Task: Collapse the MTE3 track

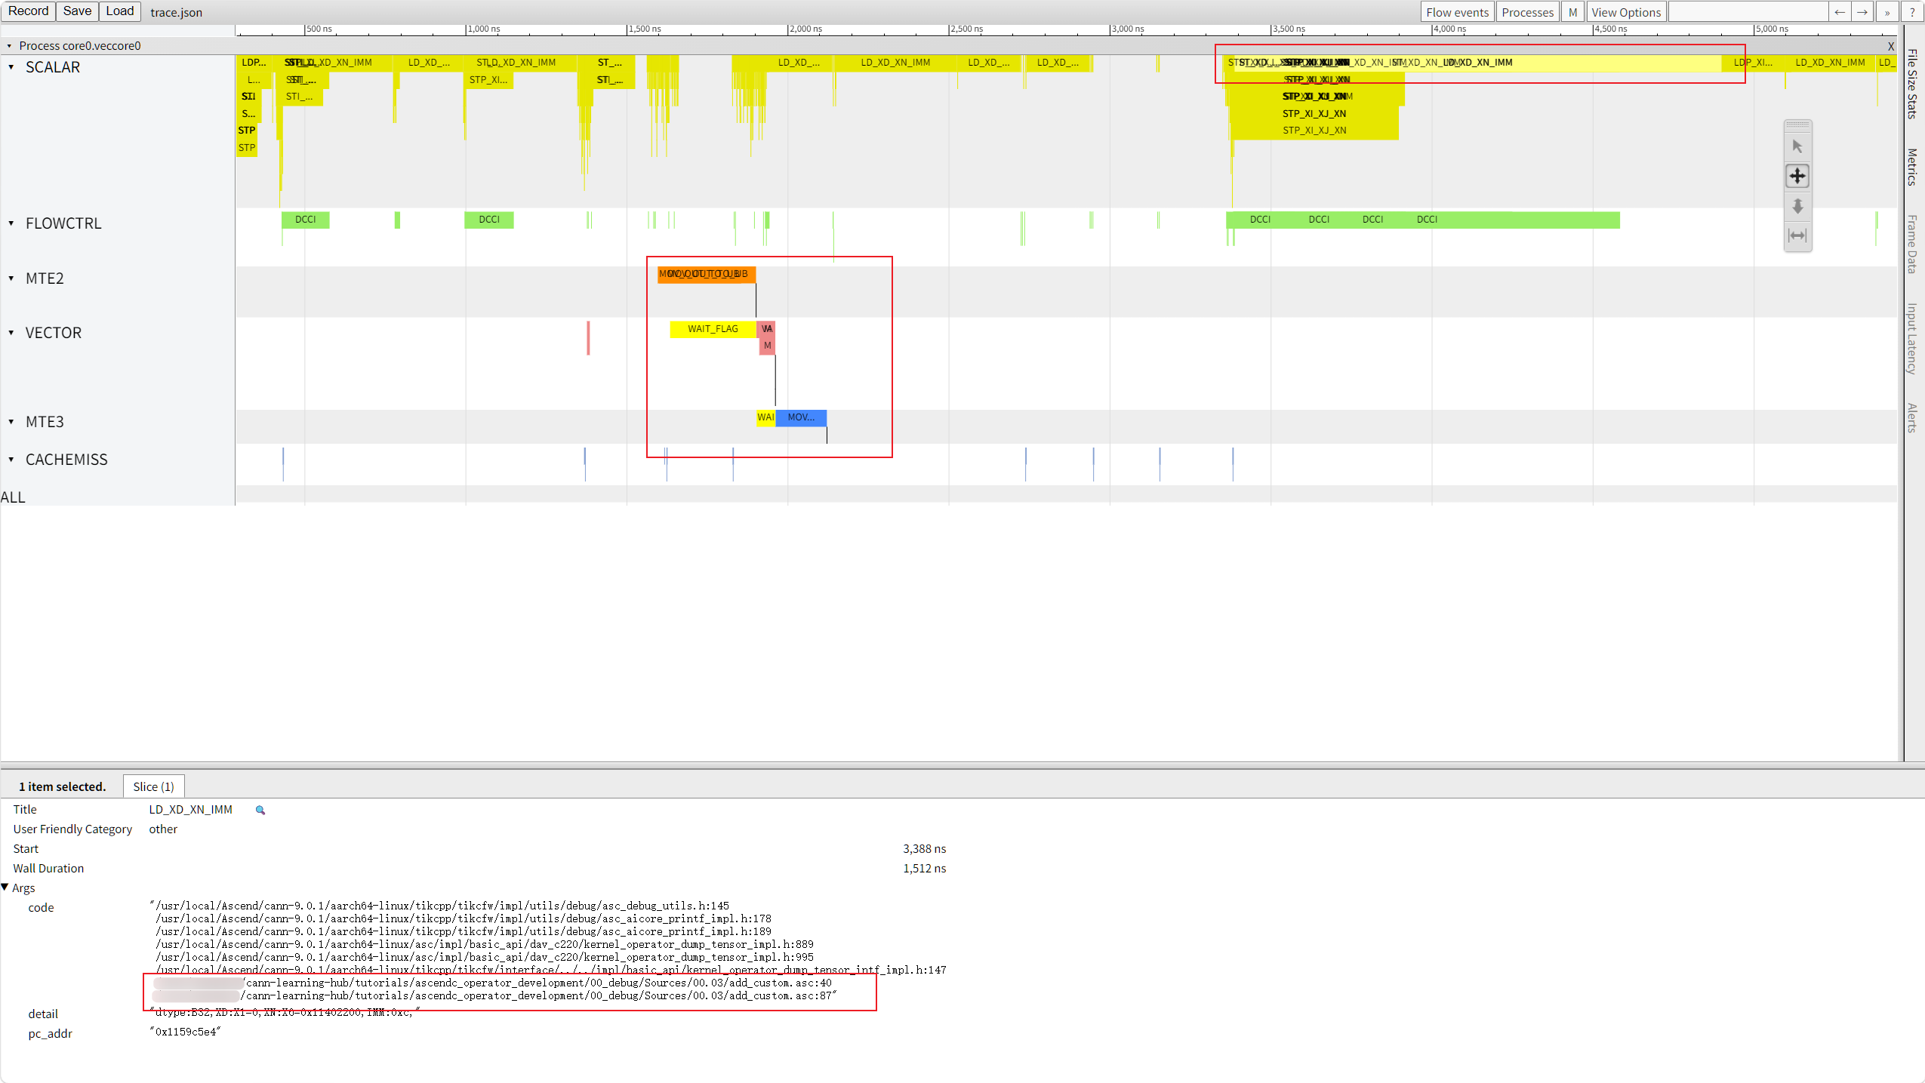Action: [11, 422]
